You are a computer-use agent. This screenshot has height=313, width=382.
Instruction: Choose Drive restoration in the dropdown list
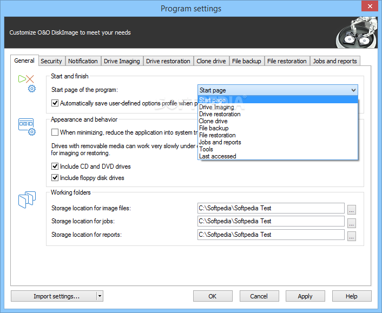click(278, 114)
